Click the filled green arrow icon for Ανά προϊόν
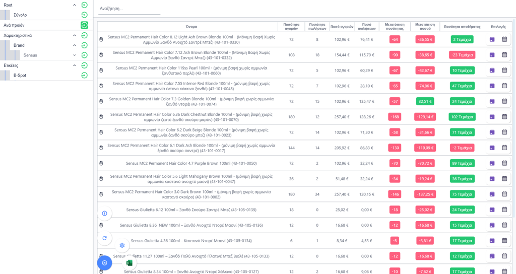 84,25
